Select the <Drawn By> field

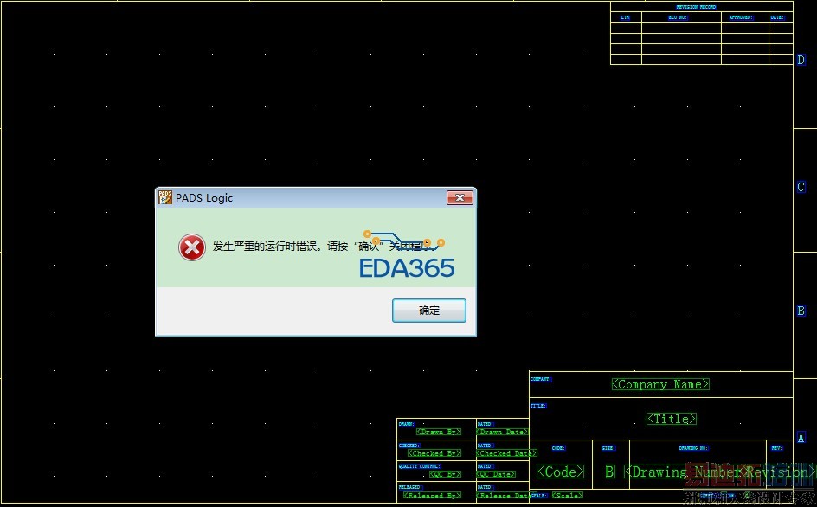pyautogui.click(x=439, y=432)
